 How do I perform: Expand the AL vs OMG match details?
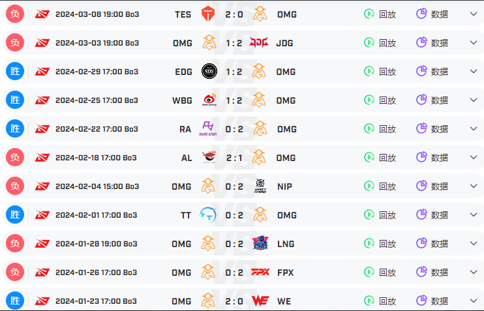[474, 157]
